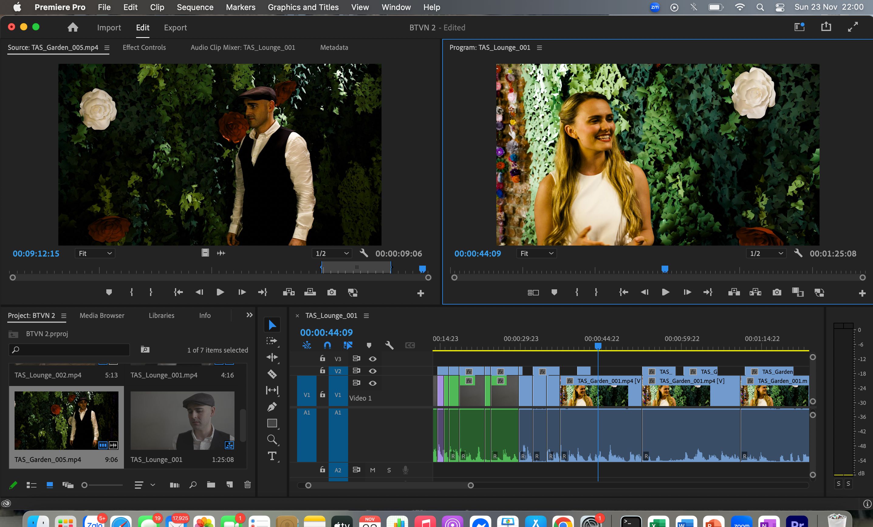Select the Pen tool
873x527 pixels.
pos(272,407)
